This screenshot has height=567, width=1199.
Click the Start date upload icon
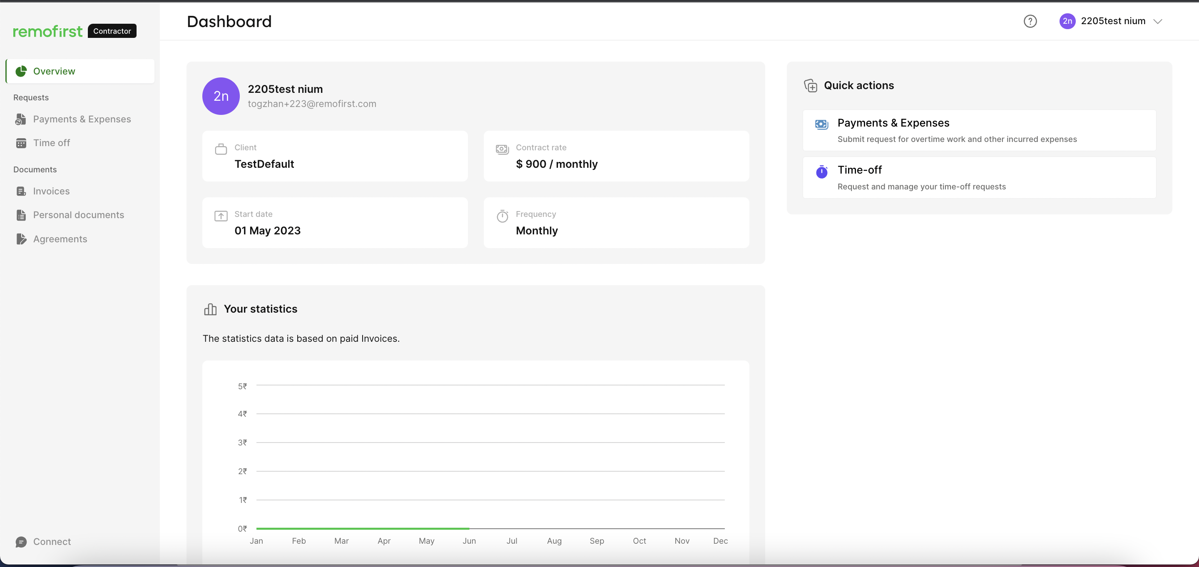click(x=221, y=216)
